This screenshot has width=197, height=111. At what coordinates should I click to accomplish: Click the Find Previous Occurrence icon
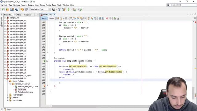[74, 18]
